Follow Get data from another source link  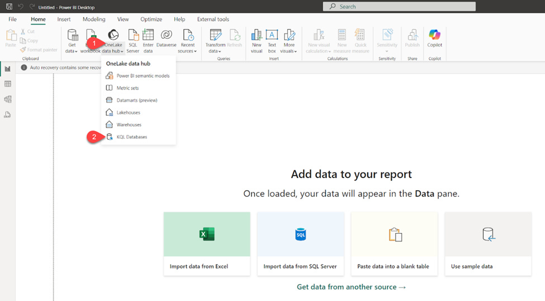(x=351, y=286)
